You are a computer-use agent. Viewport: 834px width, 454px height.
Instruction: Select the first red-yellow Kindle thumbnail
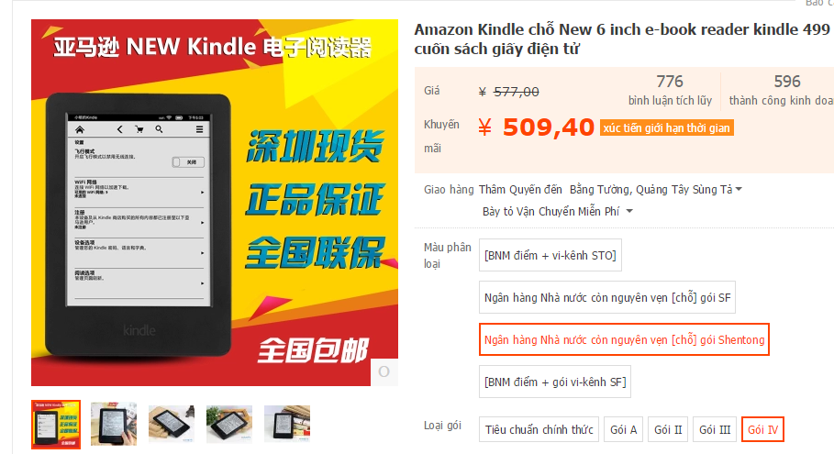(x=56, y=425)
